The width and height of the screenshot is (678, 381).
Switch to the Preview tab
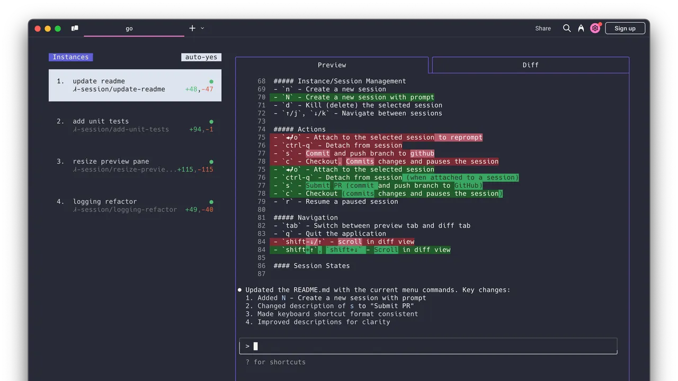[332, 65]
